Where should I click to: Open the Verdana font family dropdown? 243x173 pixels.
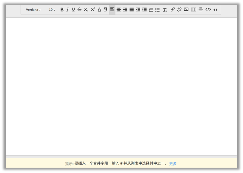coord(33,10)
